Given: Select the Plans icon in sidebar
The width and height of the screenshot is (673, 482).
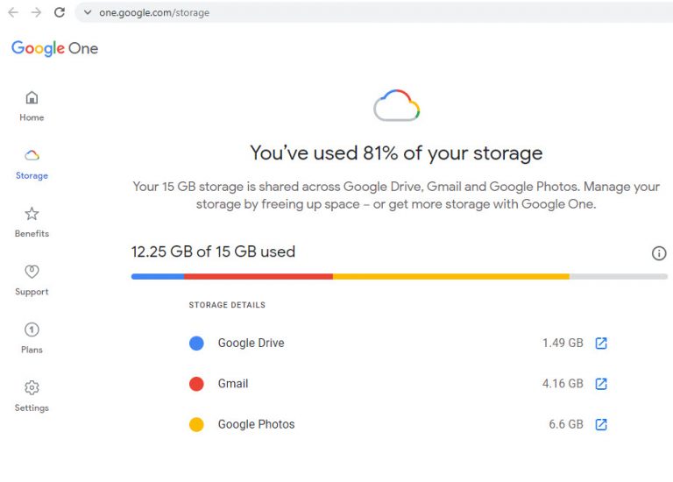Looking at the screenshot, I should tap(32, 330).
